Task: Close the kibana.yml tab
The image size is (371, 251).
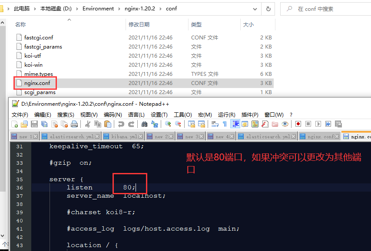Action: 141,137
